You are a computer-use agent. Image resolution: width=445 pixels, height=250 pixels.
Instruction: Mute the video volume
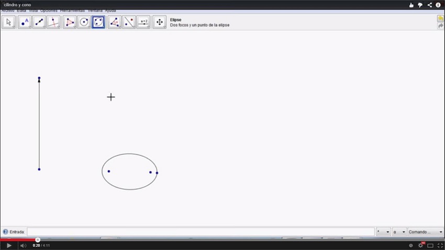click(x=23, y=245)
